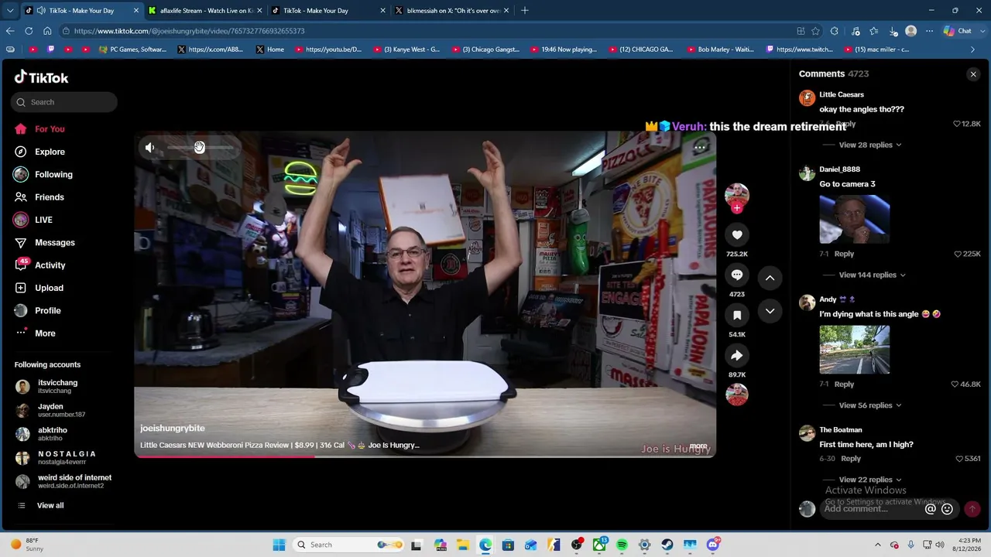The image size is (991, 557).
Task: Close the Comments panel
Action: [973, 74]
